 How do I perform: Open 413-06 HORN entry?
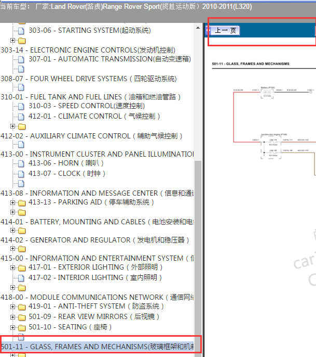(x=66, y=163)
